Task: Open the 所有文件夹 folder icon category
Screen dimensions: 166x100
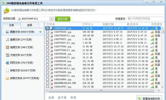Action: tap(8, 78)
